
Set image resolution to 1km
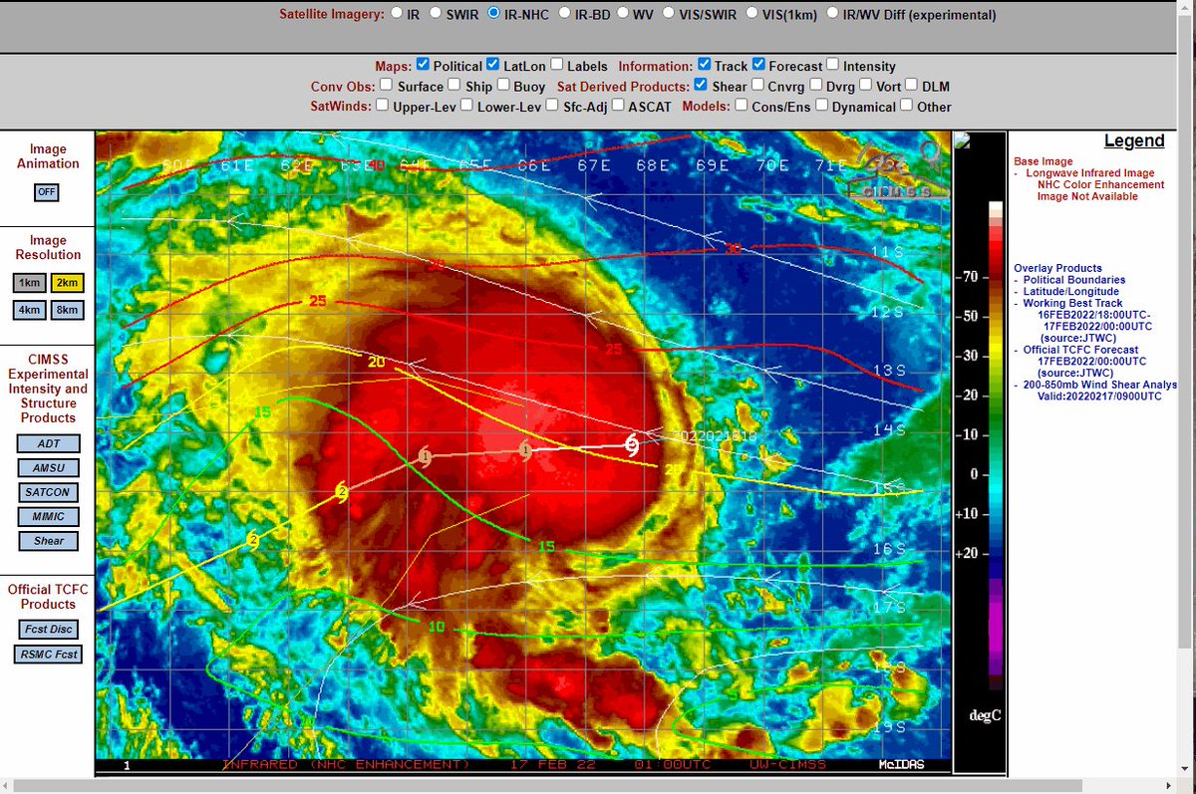tap(29, 283)
